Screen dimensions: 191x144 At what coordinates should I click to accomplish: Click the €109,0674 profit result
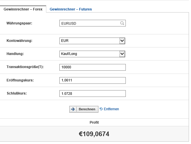pos(94,134)
